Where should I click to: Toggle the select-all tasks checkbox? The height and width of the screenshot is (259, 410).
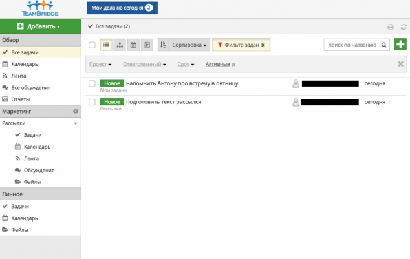pos(92,45)
